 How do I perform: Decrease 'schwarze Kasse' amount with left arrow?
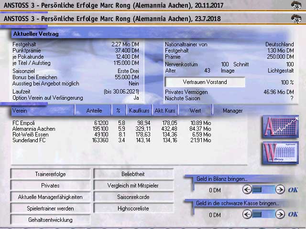point(247,214)
